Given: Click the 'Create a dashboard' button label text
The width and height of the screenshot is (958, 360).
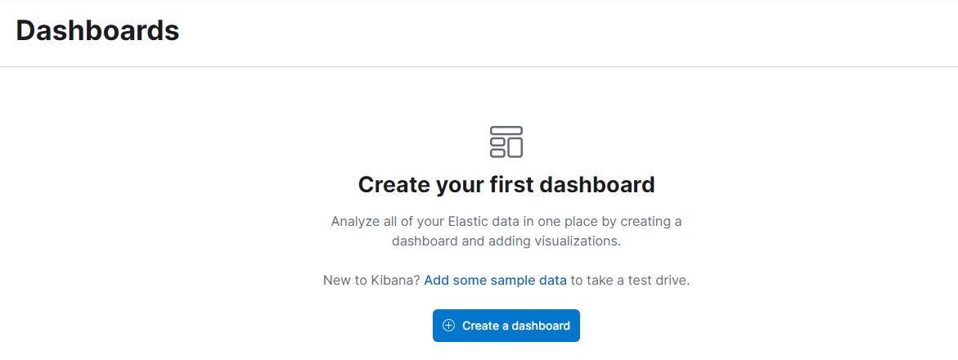Looking at the screenshot, I should tap(516, 326).
